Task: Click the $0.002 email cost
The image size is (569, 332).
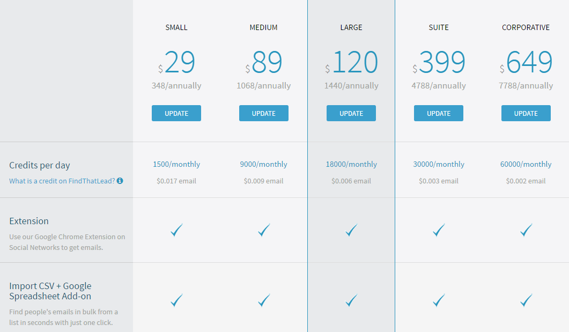Action: [526, 181]
